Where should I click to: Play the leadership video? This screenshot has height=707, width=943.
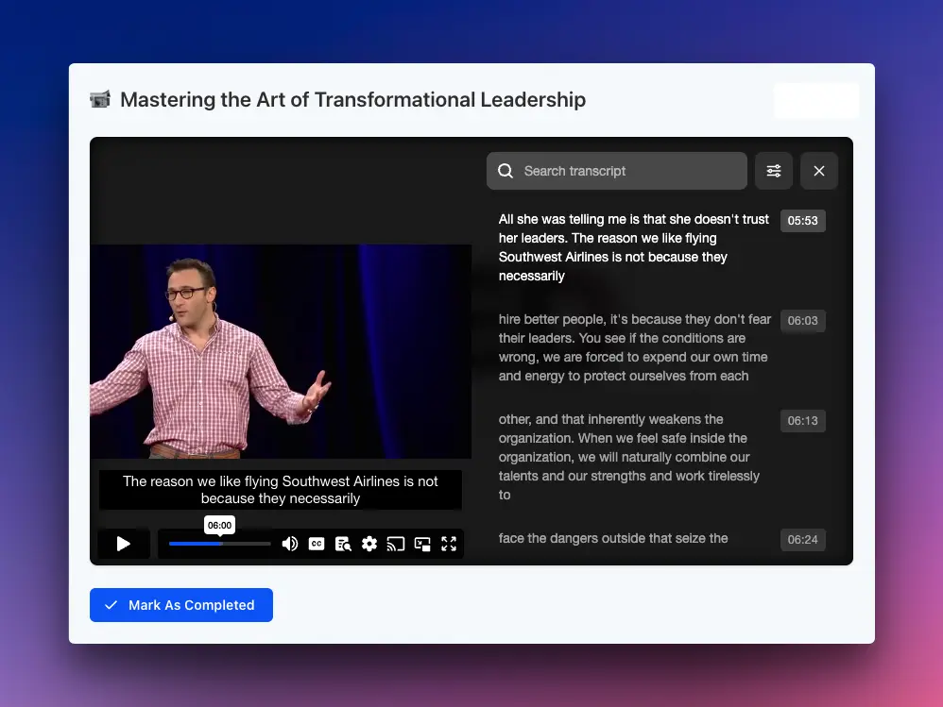124,544
